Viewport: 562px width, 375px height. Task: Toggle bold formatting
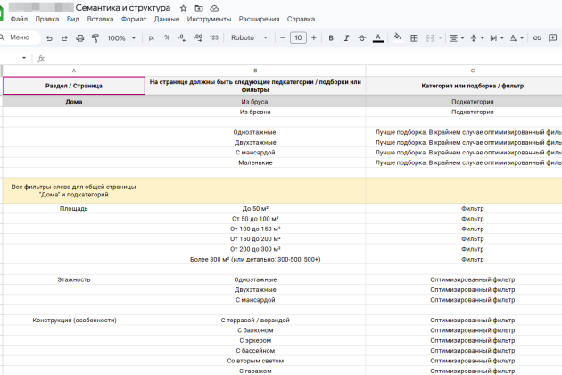(331, 38)
